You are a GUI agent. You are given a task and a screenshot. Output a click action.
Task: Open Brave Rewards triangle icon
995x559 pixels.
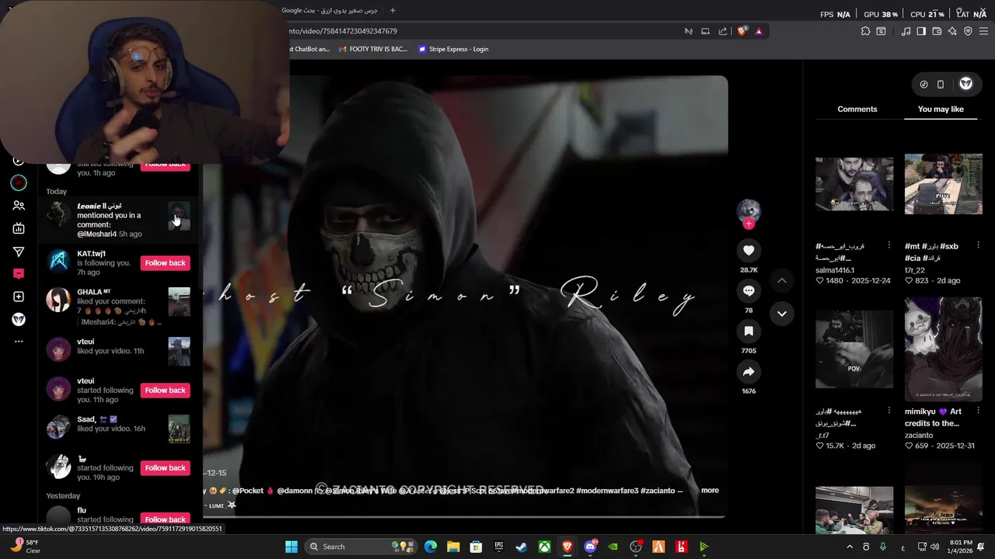[x=759, y=31]
